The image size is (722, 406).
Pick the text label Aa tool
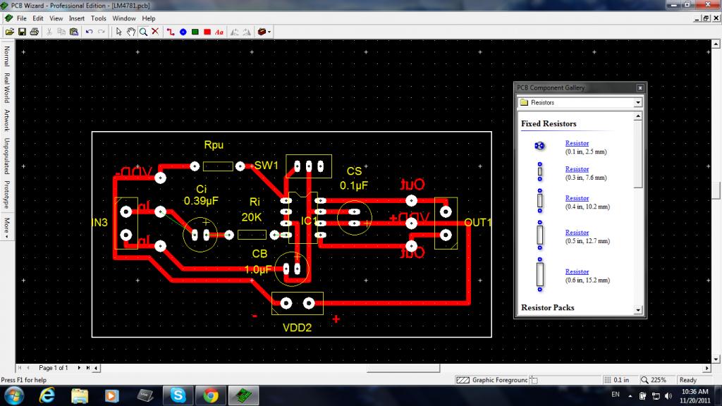(219, 32)
